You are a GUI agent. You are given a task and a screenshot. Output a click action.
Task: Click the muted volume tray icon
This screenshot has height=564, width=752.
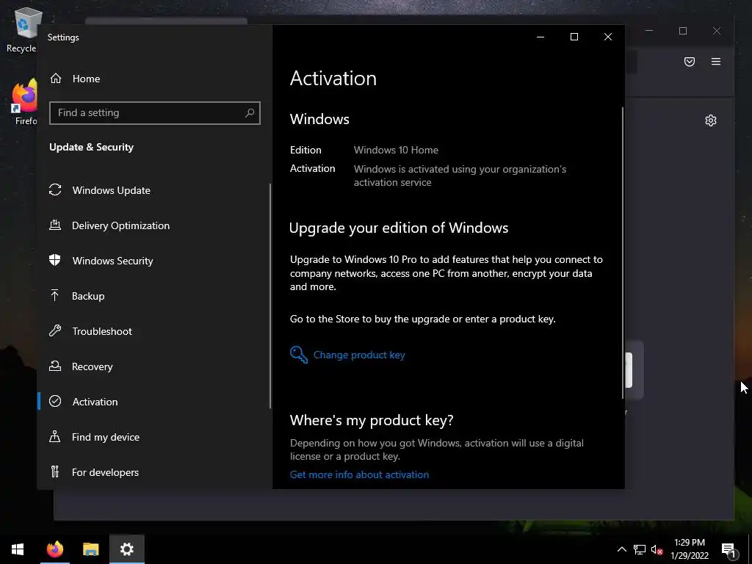point(657,549)
